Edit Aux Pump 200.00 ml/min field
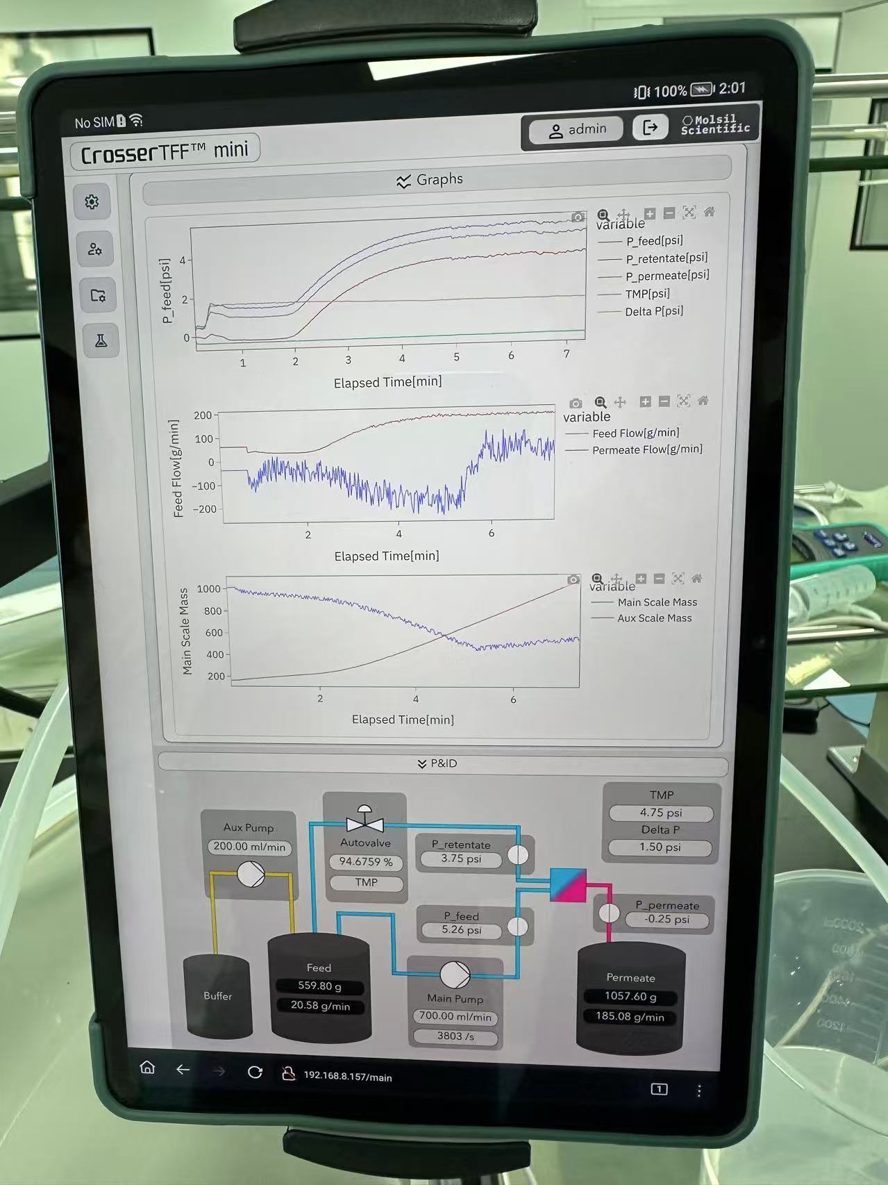The width and height of the screenshot is (888, 1185). point(249,847)
